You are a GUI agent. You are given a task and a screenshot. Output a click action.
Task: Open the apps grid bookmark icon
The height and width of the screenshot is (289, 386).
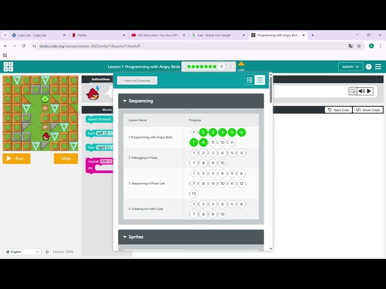(x=5, y=55)
